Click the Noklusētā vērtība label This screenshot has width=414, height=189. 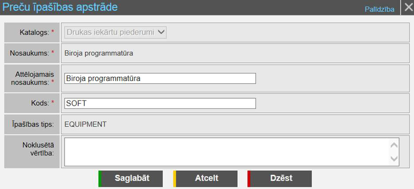tap(38, 149)
